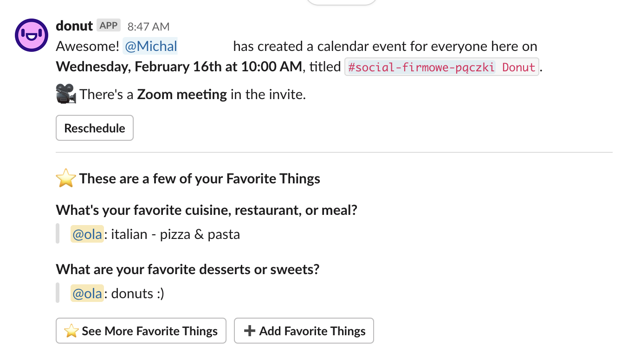Screen dimensions: 634x351
Task: Click Add Favorite Things button
Action: (x=304, y=331)
